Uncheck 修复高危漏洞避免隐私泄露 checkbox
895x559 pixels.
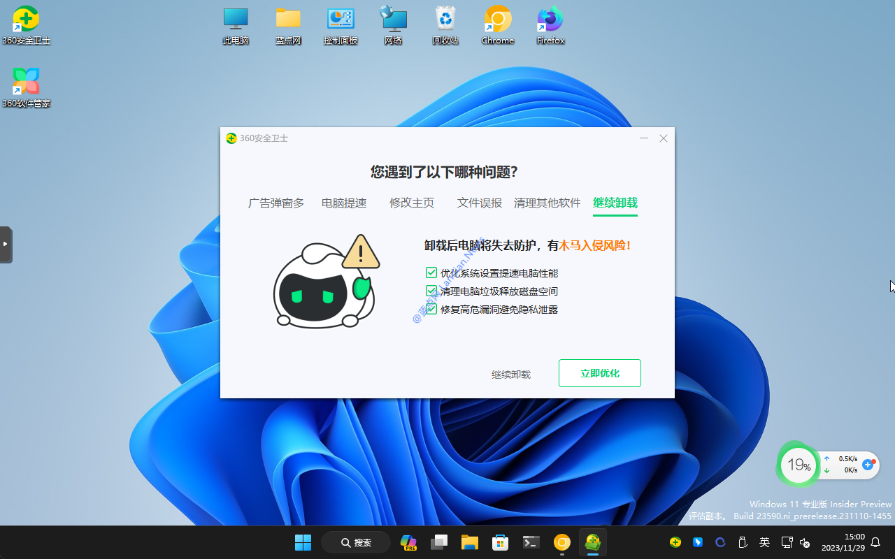click(x=431, y=309)
